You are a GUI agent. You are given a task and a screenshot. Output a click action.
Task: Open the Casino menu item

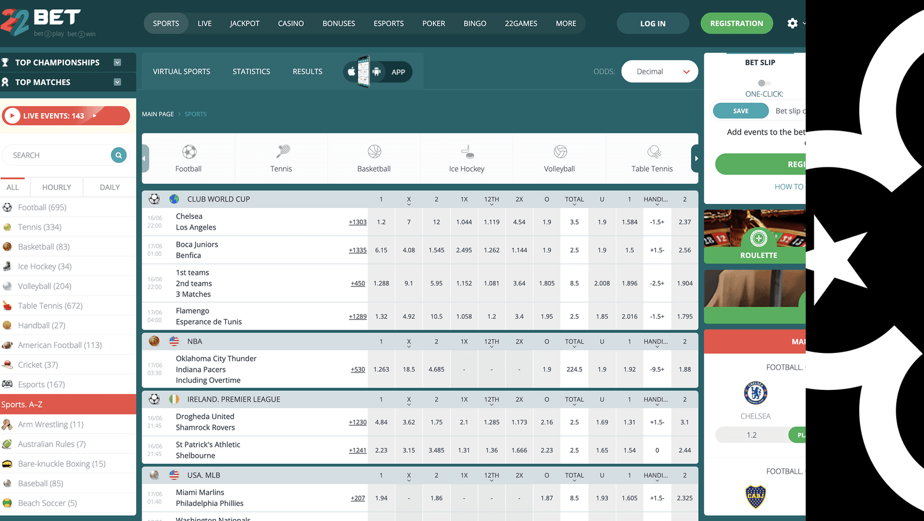pyautogui.click(x=290, y=24)
